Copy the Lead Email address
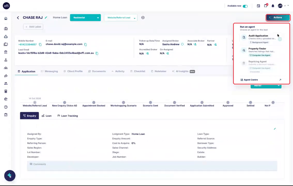Screen dimensions: 293x186 tap(97, 53)
